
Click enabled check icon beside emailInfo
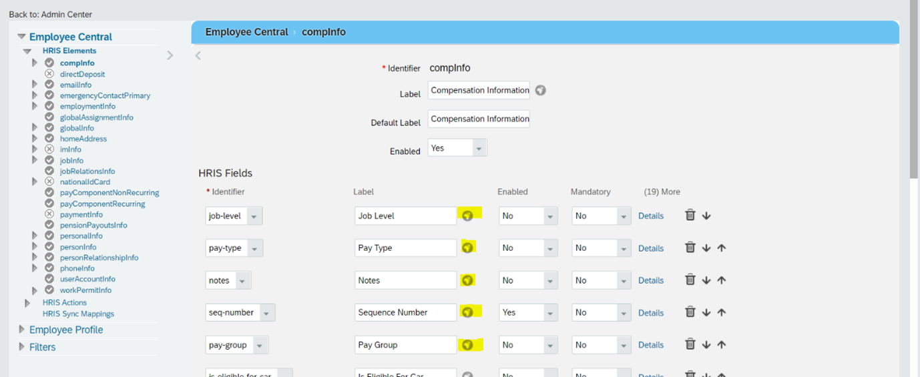49,85
